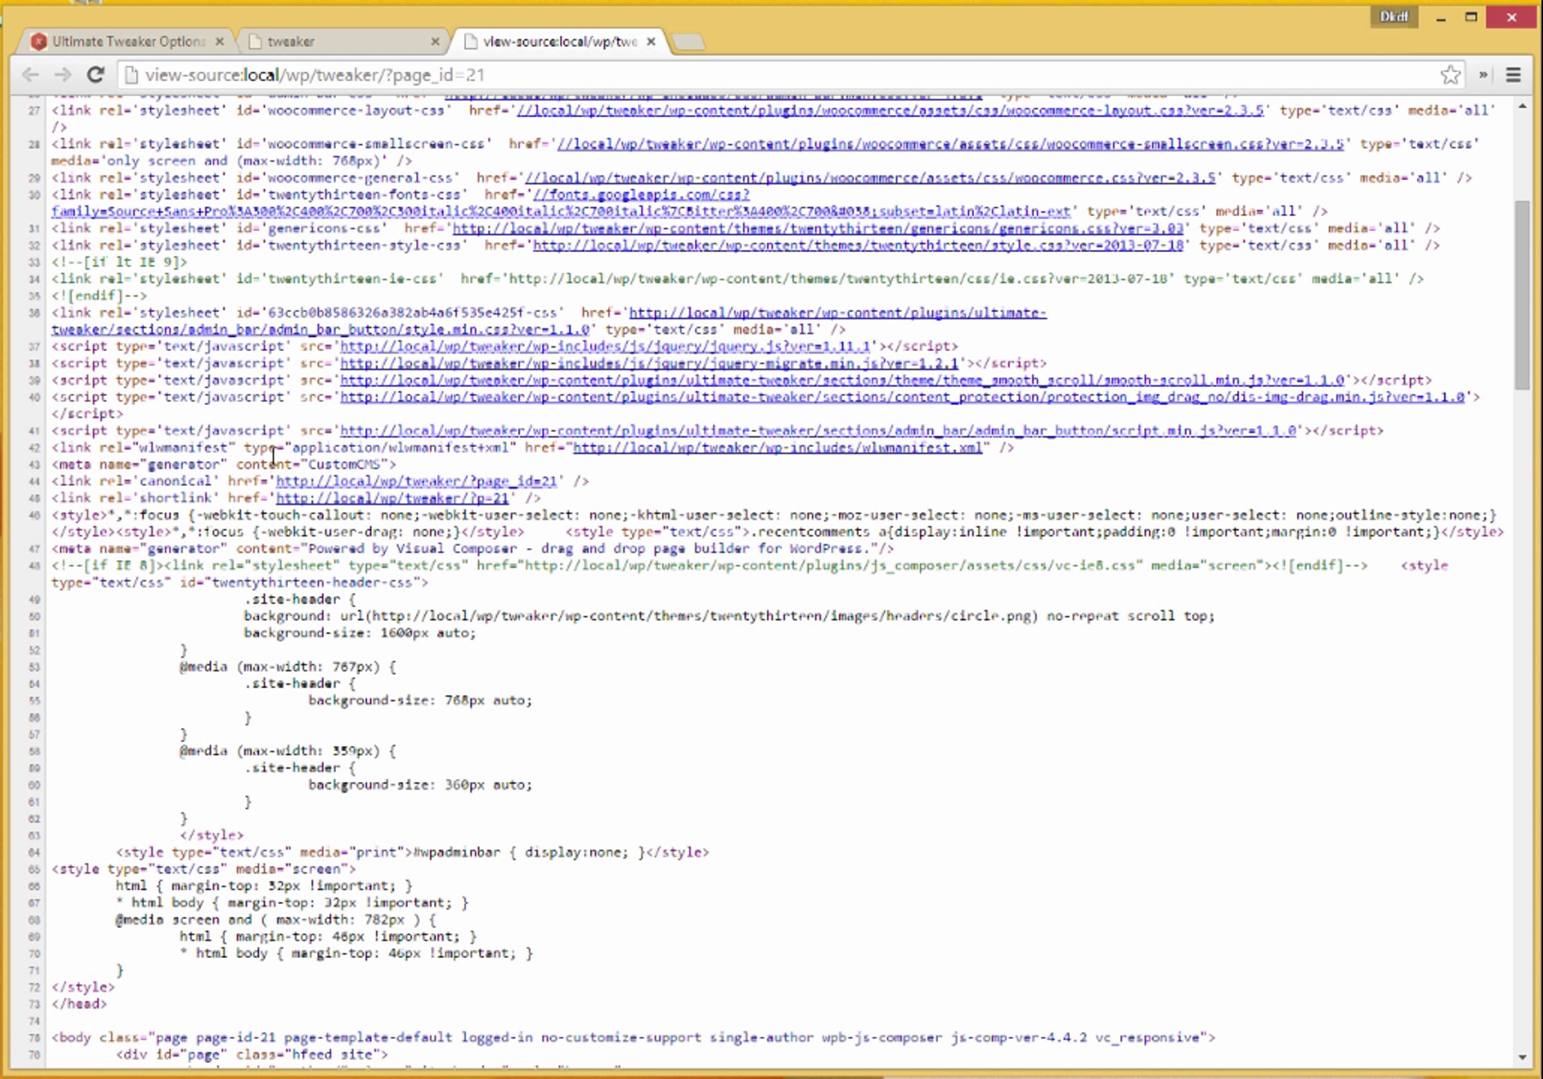Click the scrollbar up arrow
Screen dimensions: 1543x1079
1522,106
